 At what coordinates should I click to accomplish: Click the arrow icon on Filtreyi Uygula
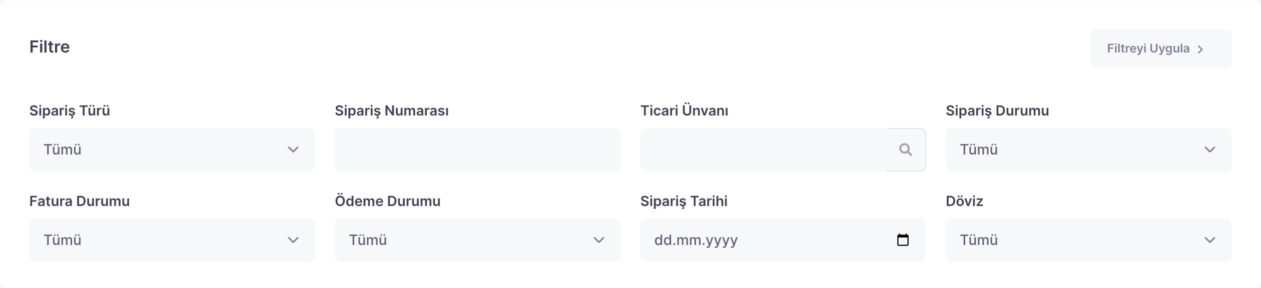click(x=1200, y=49)
